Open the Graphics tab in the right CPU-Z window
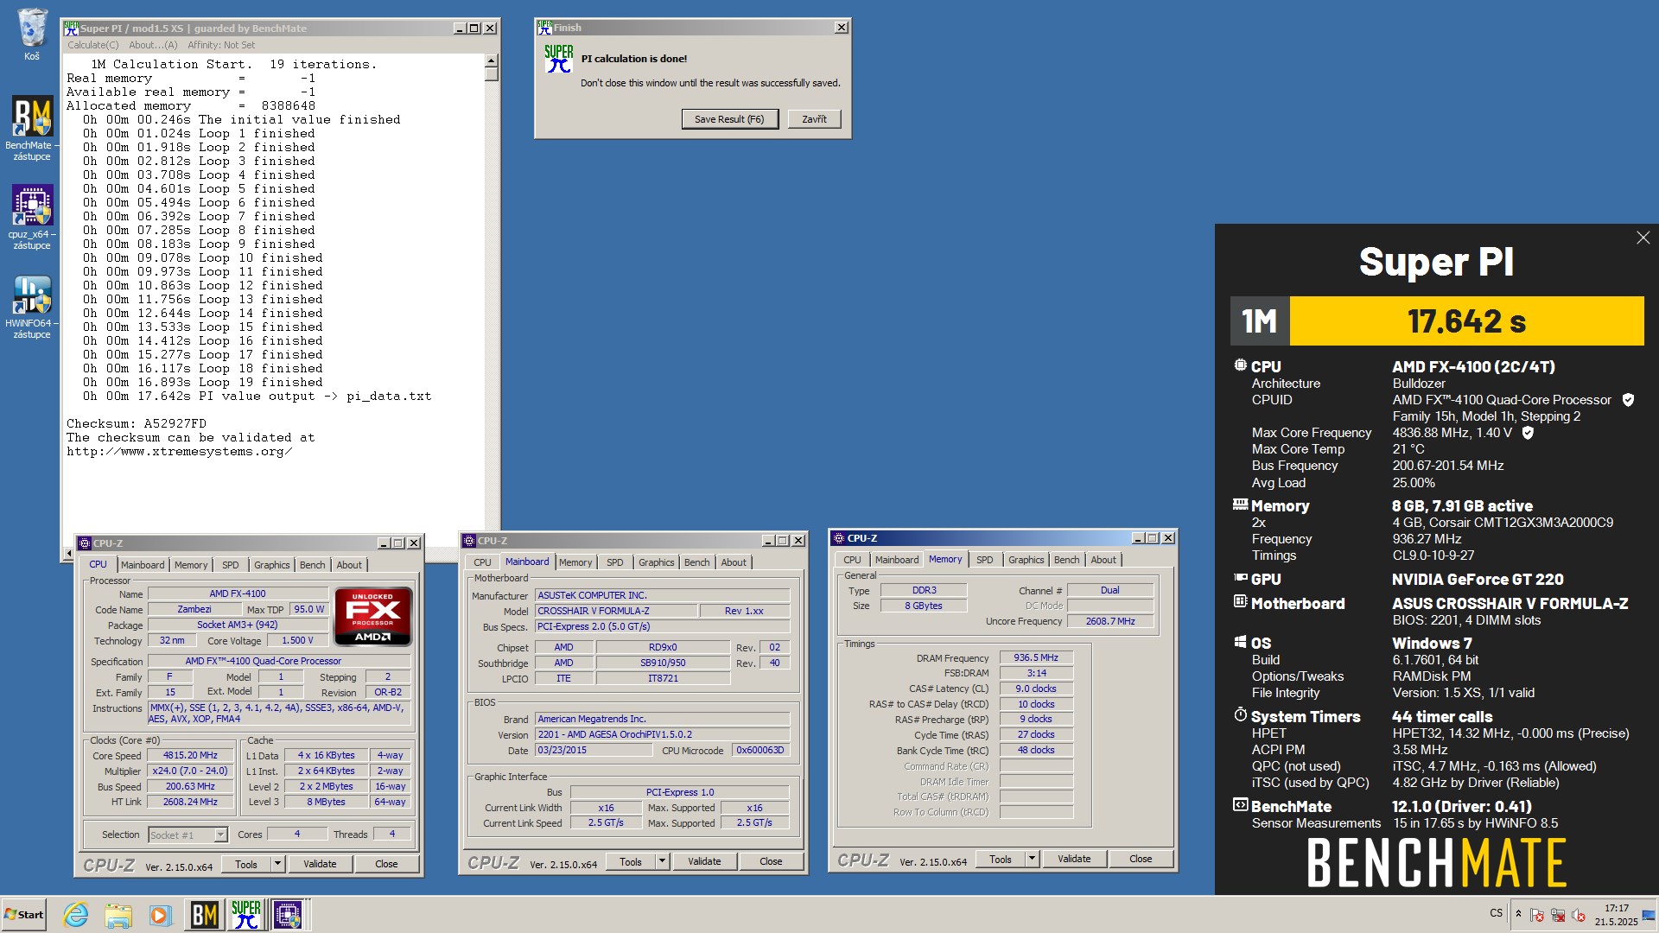 point(1027,560)
